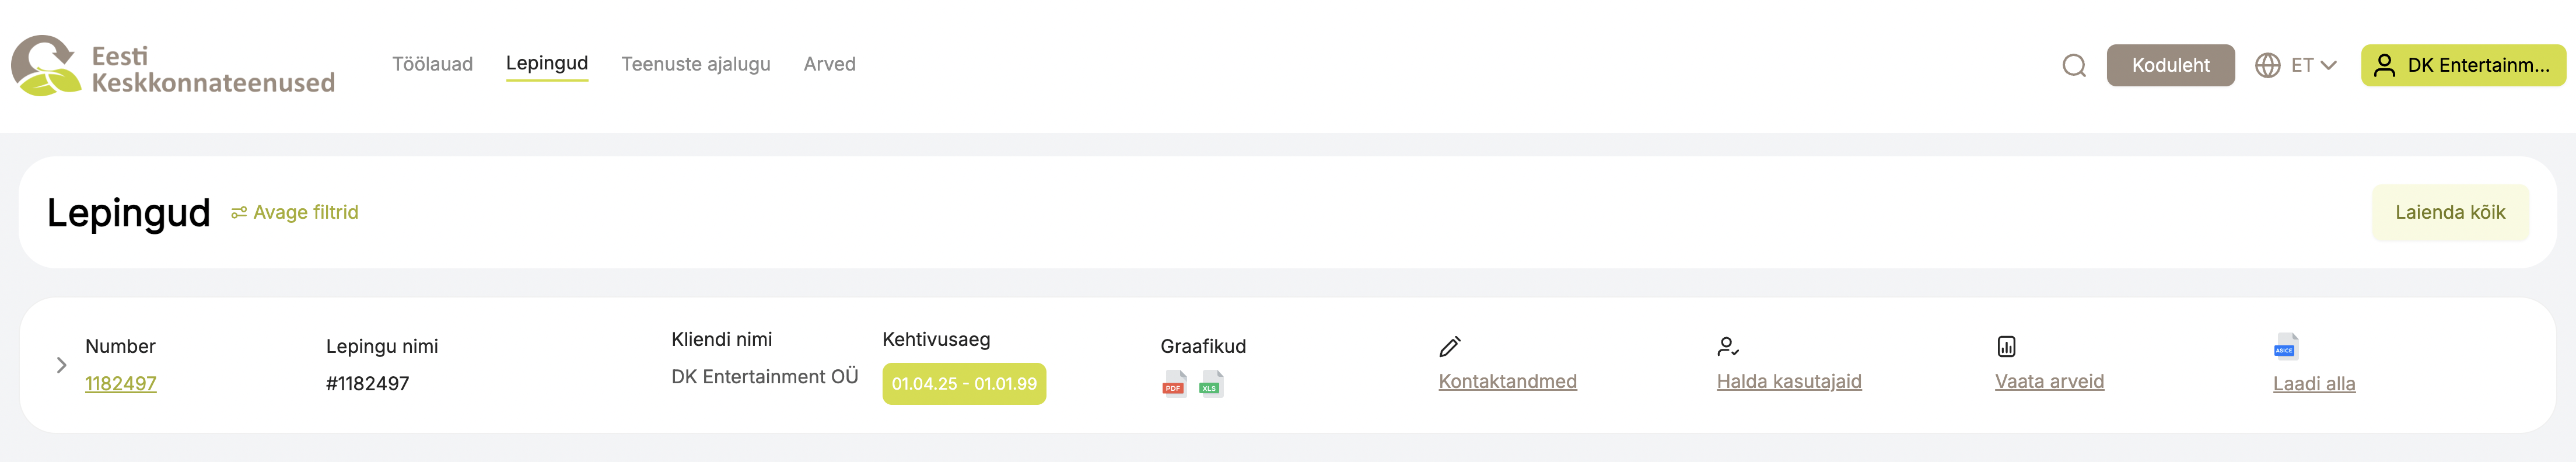The width and height of the screenshot is (2576, 462).
Task: Click the ASiC-E file icon above Laadi alla
Action: [2285, 347]
